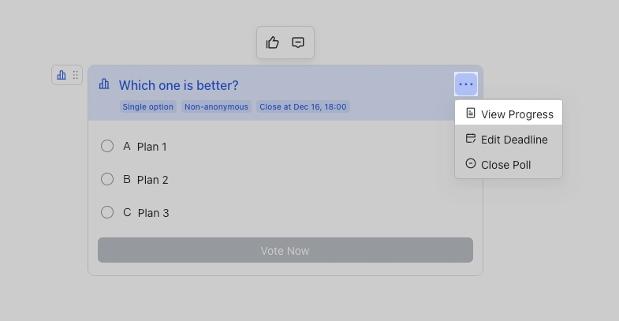Image resolution: width=619 pixels, height=321 pixels.
Task: Click the View Progress document icon
Action: pos(471,114)
